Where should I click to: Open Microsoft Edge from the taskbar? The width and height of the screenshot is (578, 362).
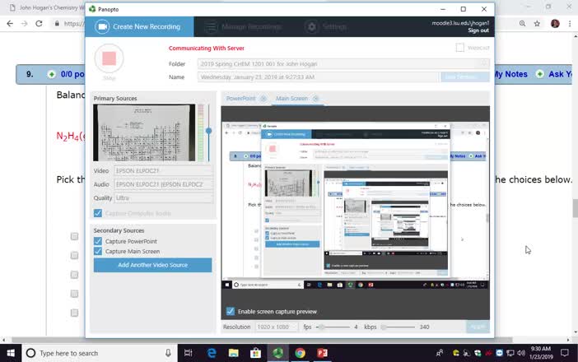211,353
